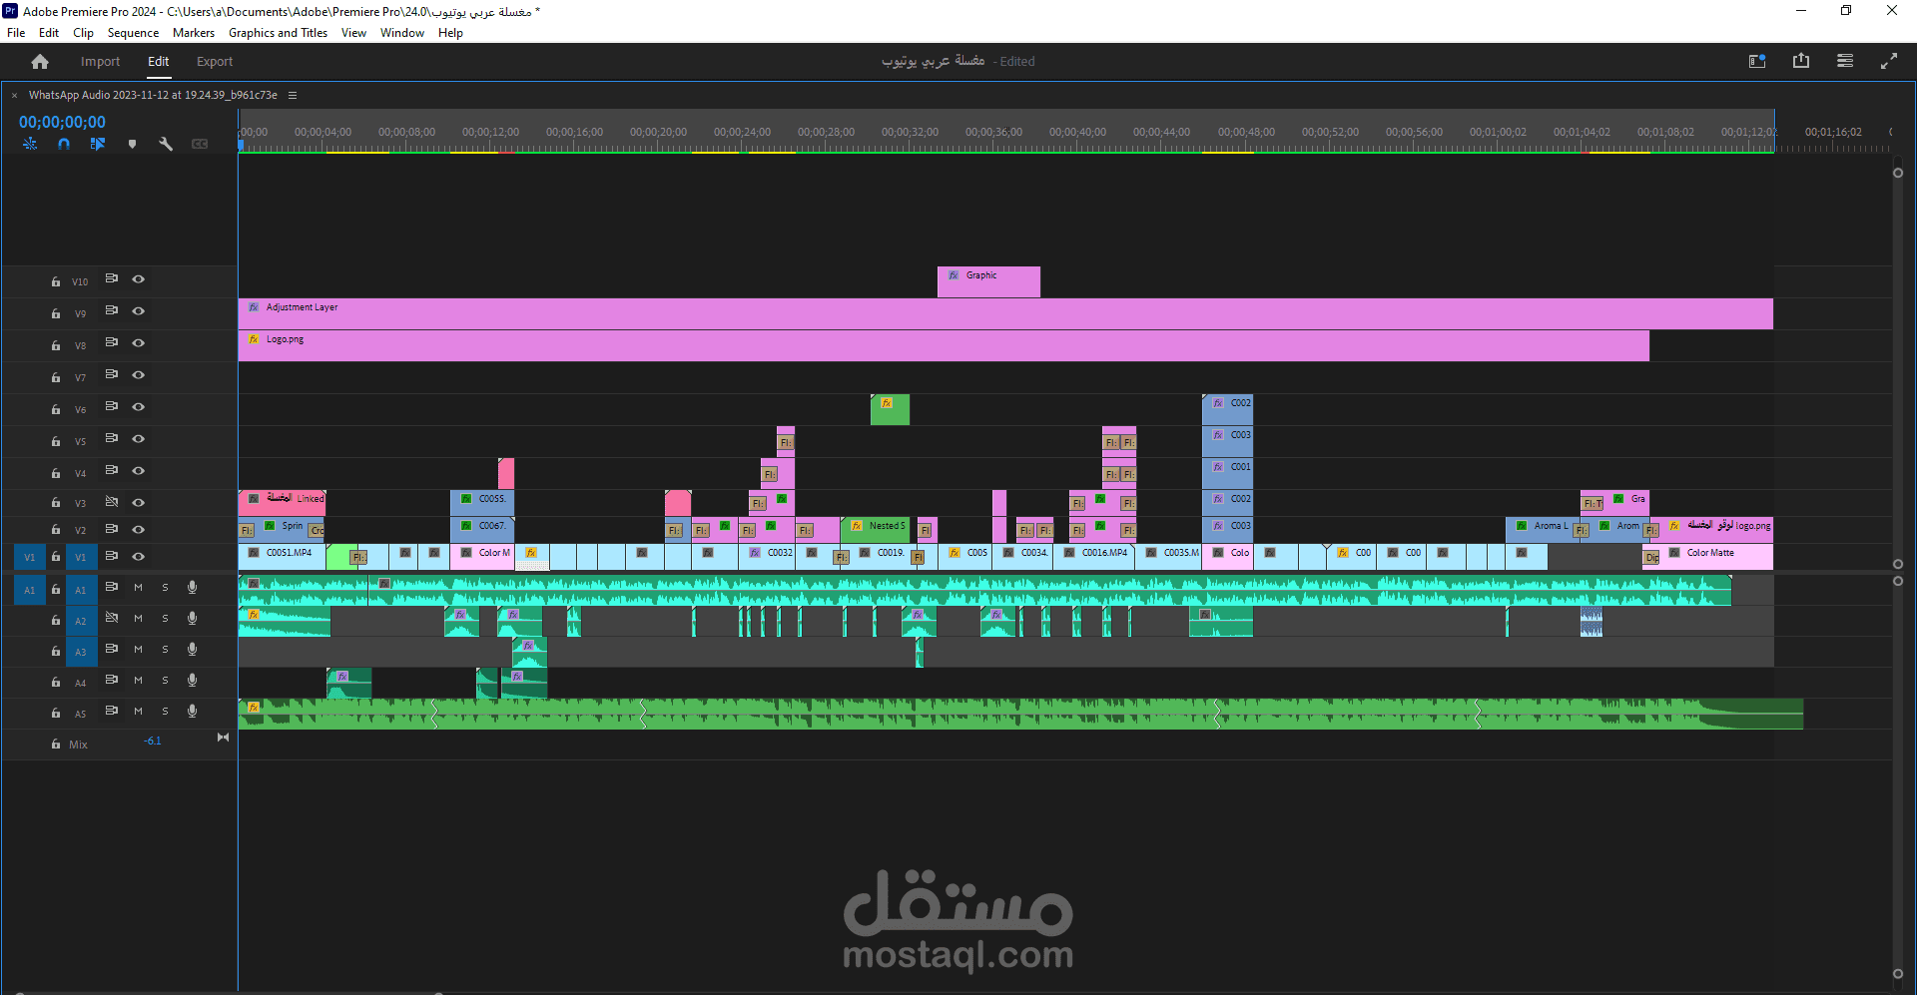This screenshot has width=1917, height=995.
Task: Hide track V9 with eye icon
Action: click(x=139, y=311)
